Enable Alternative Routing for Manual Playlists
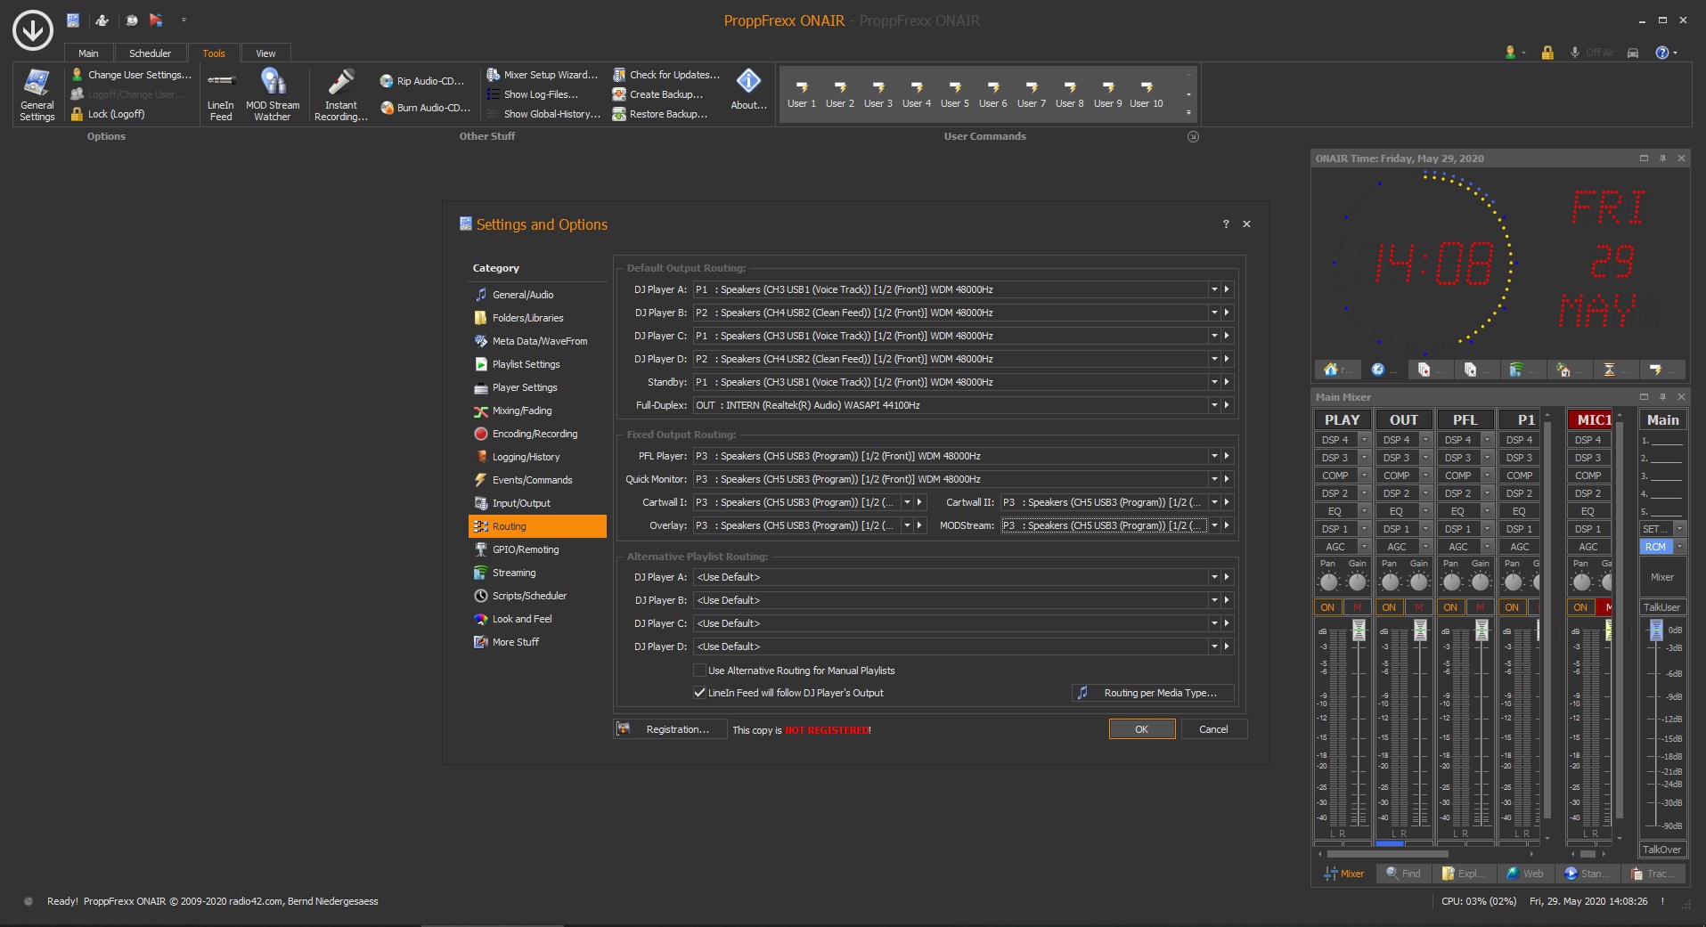This screenshot has height=927, width=1706. 700,671
